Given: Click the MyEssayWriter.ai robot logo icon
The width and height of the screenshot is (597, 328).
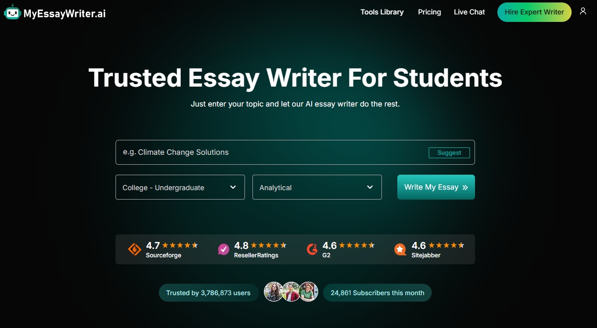Looking at the screenshot, I should click(12, 12).
